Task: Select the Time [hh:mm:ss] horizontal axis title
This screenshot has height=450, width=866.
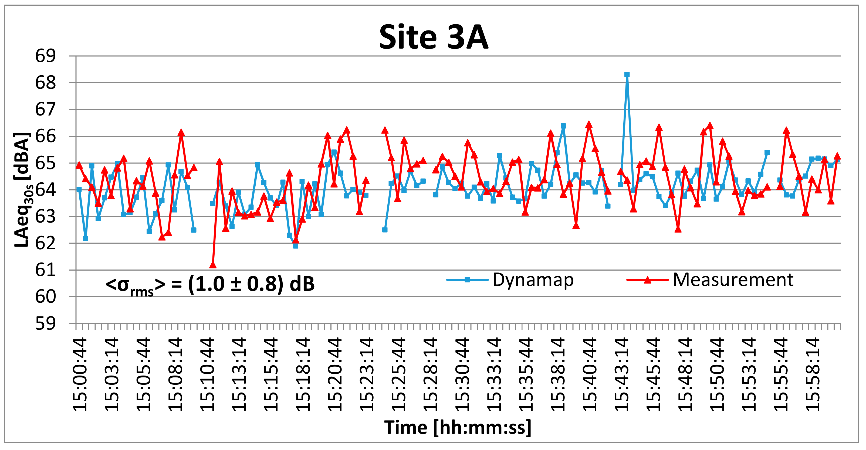Action: [458, 428]
